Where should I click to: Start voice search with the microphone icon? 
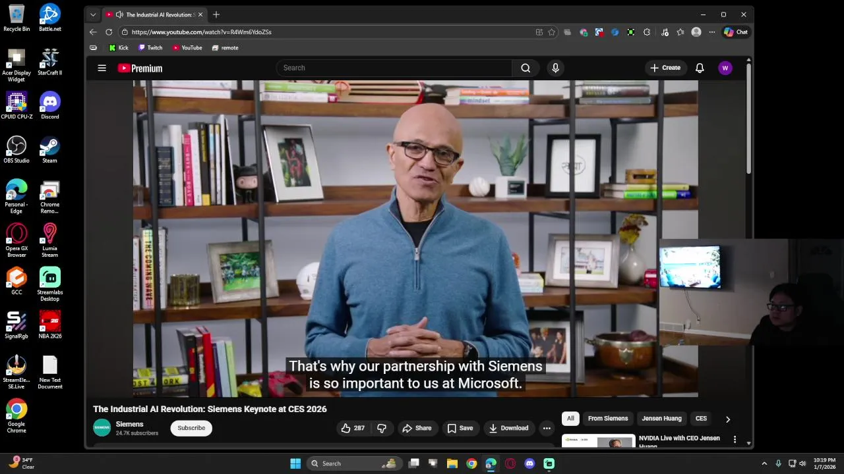tap(555, 68)
